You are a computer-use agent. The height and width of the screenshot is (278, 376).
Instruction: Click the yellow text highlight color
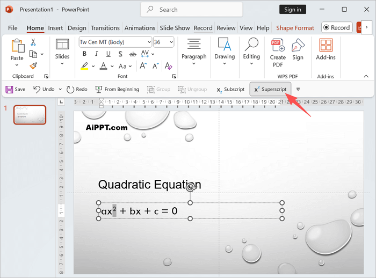click(x=84, y=66)
